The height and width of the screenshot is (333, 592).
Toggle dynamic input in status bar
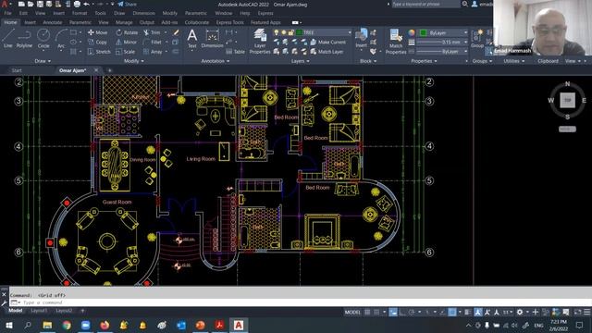tap(393, 313)
